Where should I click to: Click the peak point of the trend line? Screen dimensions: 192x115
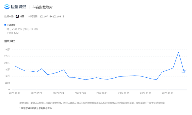(178, 52)
